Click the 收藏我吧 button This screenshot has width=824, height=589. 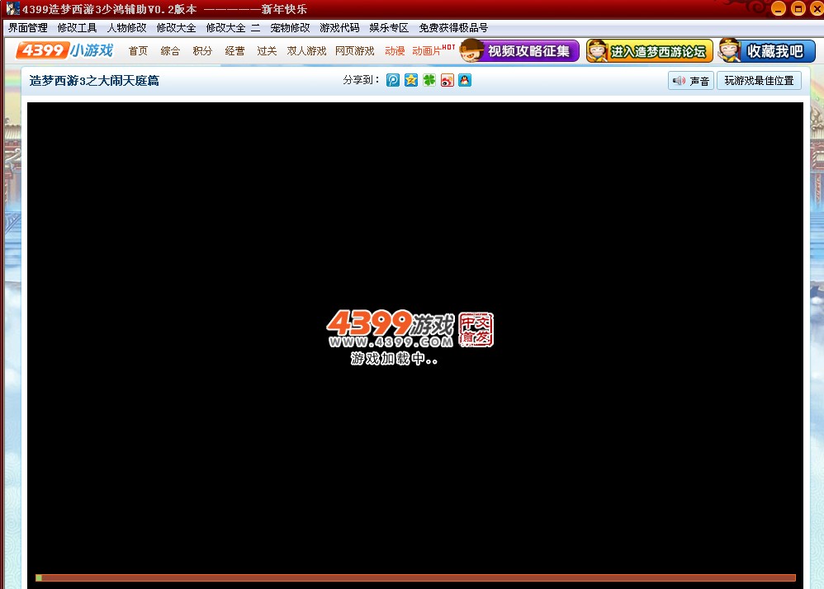pos(767,50)
